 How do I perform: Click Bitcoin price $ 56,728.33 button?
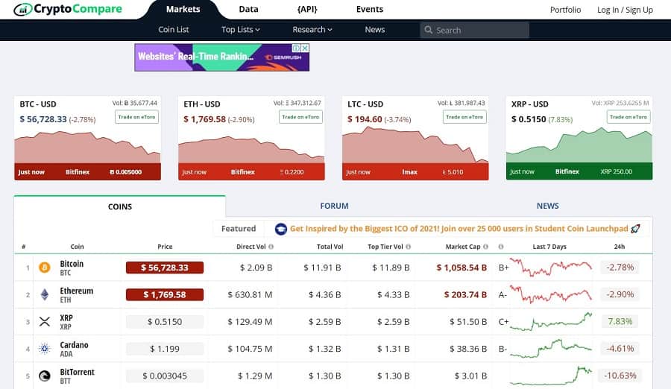click(x=165, y=268)
